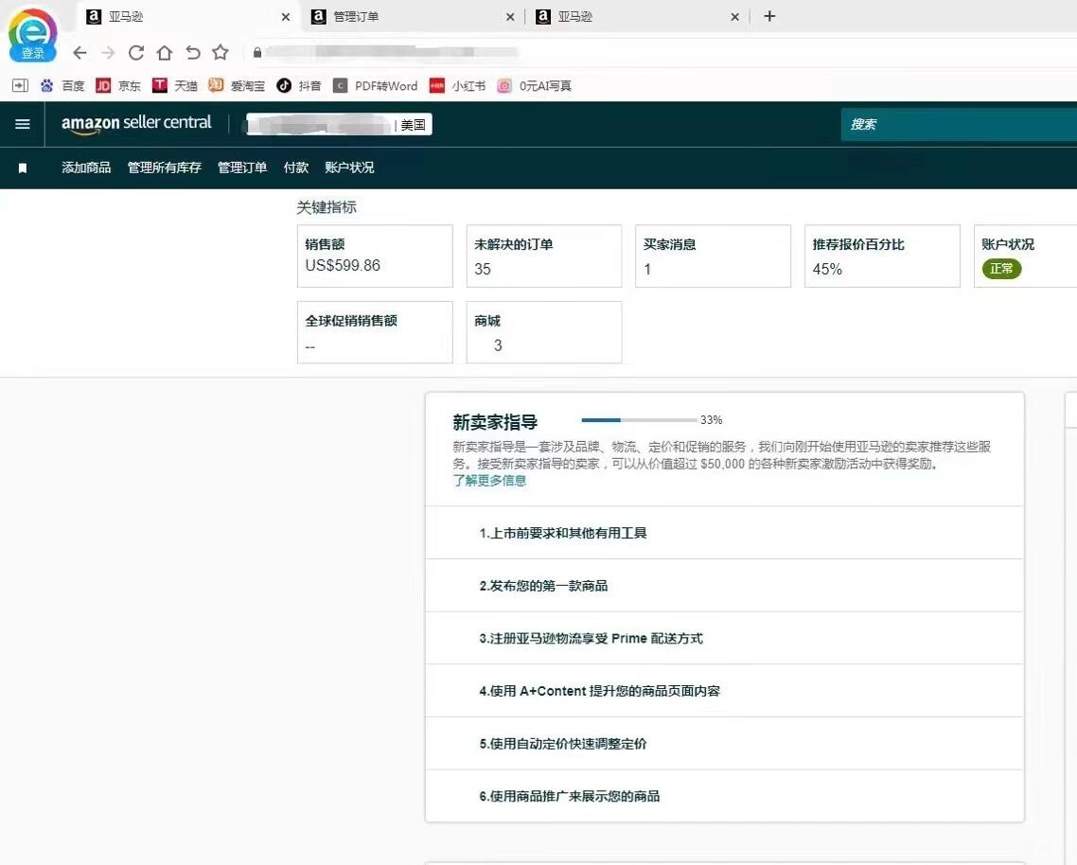Open the PDF转Word bookmark
Viewport: 1077px width, 865px height.
click(x=375, y=85)
